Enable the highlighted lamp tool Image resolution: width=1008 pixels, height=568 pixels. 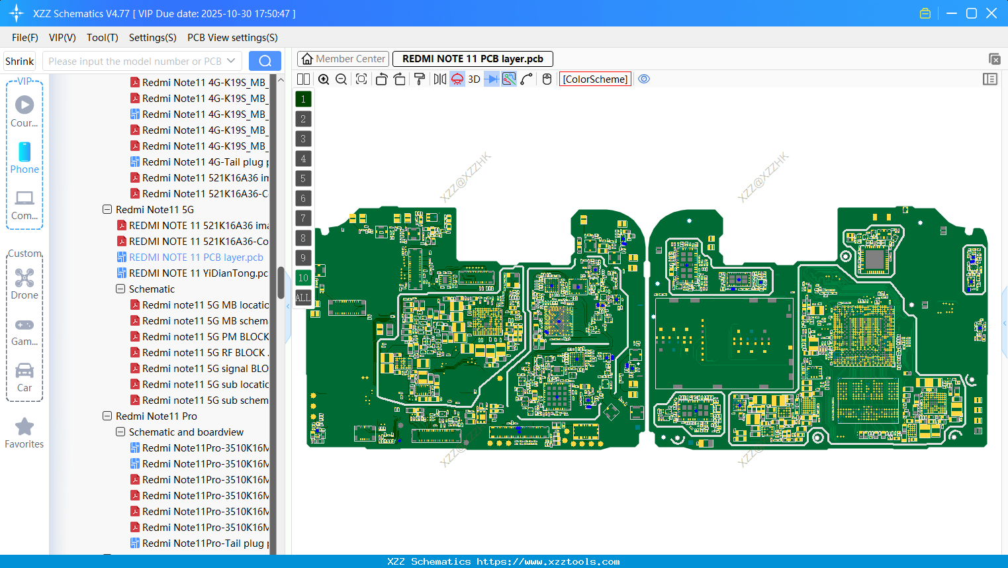456,79
